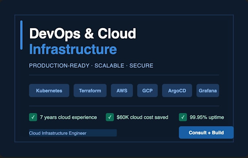Click the SECURE tagline word
The height and width of the screenshot is (158, 248).
click(141, 66)
